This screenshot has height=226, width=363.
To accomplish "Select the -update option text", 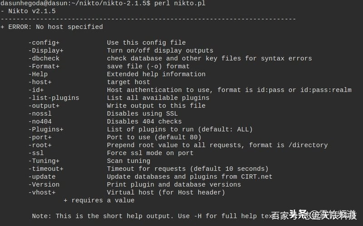I will pos(42,177).
